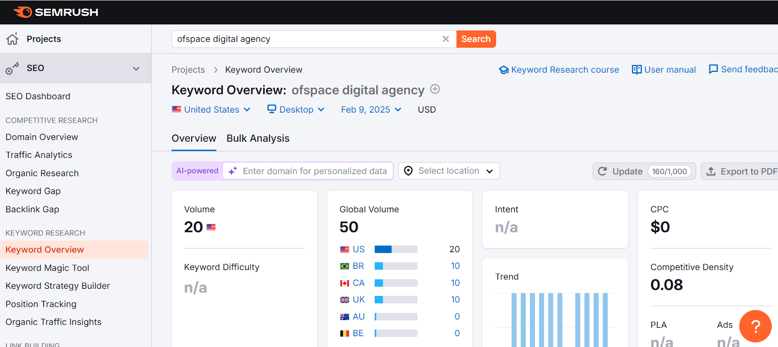Click the United States flag icon

click(x=177, y=109)
